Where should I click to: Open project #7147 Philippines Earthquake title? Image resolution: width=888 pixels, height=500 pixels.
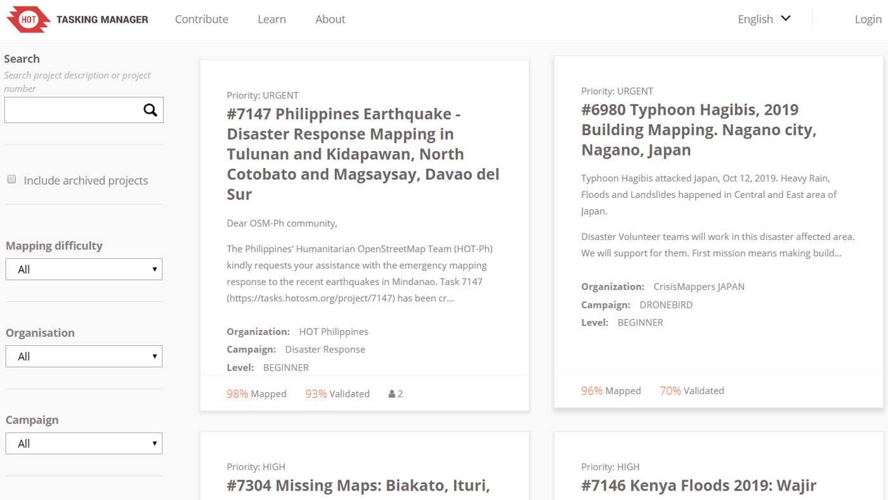coord(363,154)
